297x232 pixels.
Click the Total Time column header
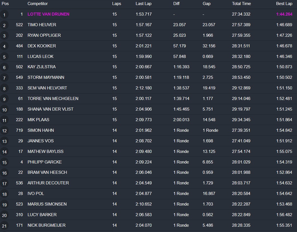tap(241, 4)
